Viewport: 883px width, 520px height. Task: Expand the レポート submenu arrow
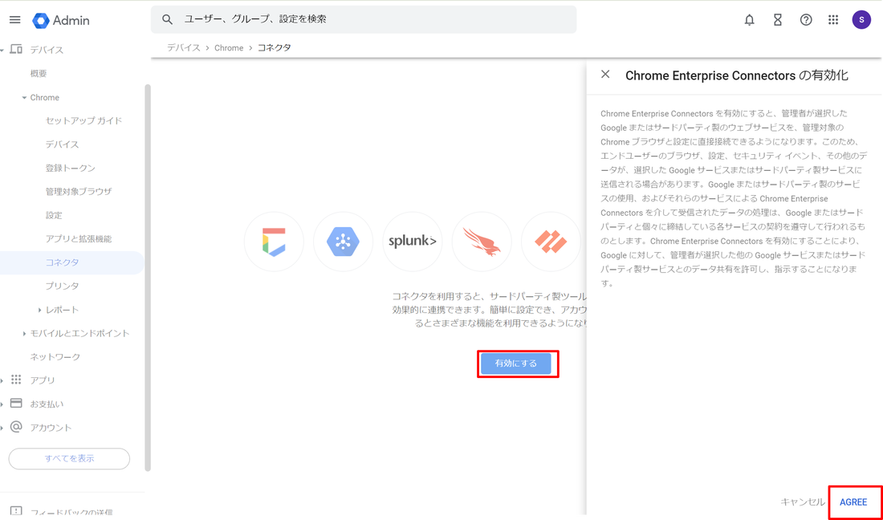(x=40, y=310)
